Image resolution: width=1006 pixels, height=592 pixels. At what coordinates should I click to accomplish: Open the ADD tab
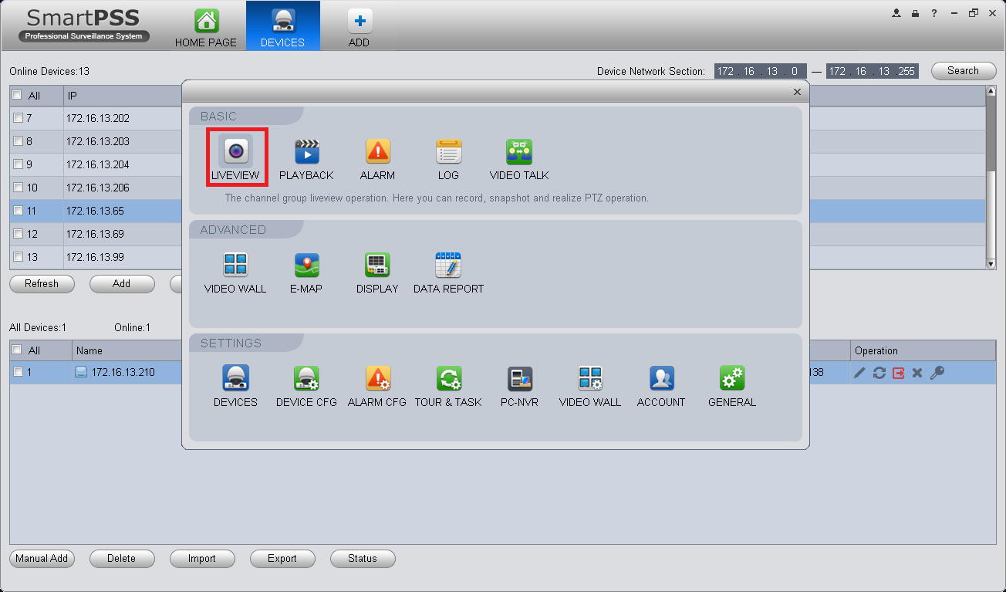click(x=359, y=27)
